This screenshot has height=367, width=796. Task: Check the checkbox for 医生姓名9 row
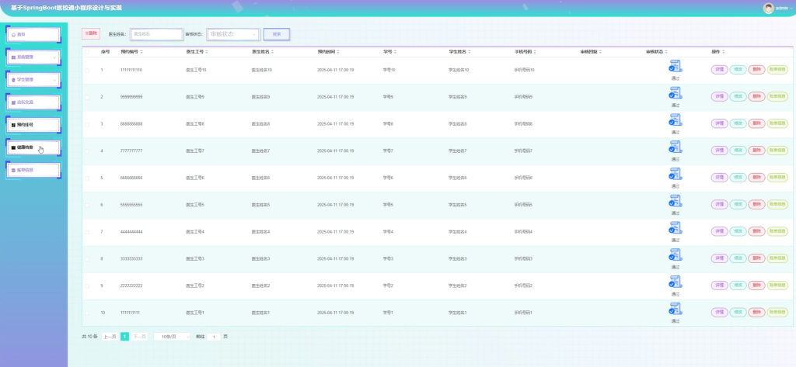pyautogui.click(x=87, y=97)
